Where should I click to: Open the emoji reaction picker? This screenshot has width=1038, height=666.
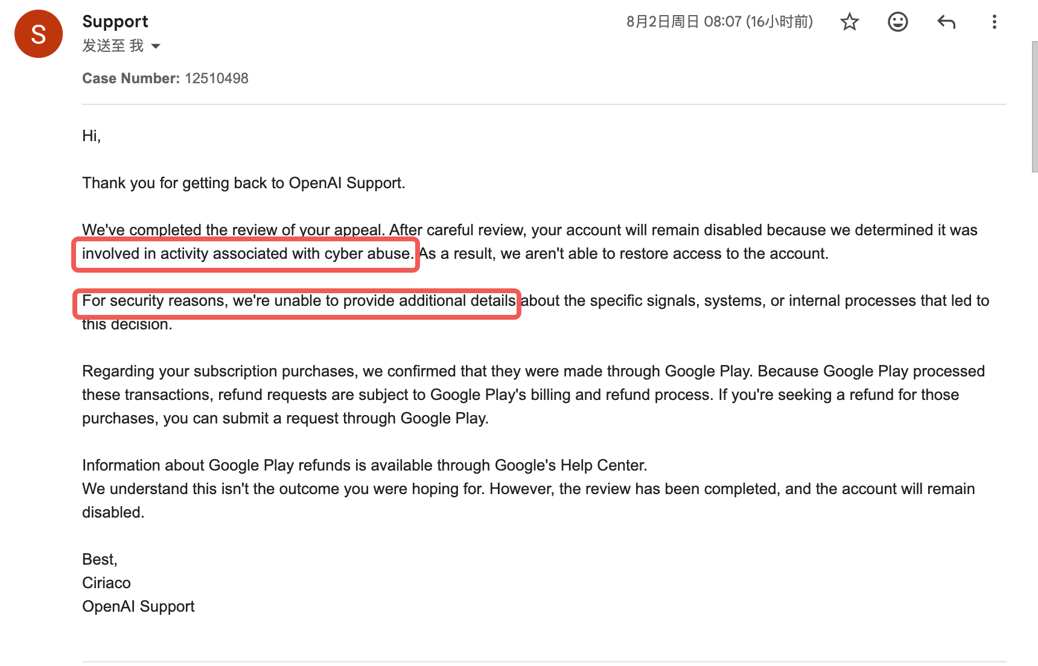[897, 22]
